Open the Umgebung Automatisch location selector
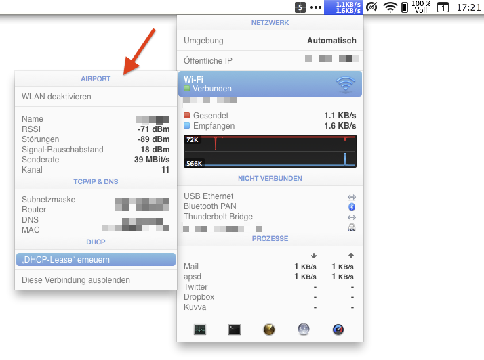The image size is (484, 360). 270,41
